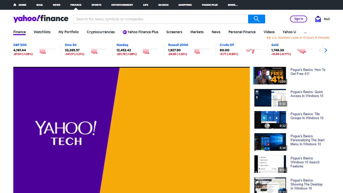Screen dimensions: 343x193
Task: Open Personal Finance tab
Action: [x=242, y=32]
